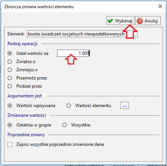
Task: Click the green checkmark Wykonaj icon
Action: (110, 21)
